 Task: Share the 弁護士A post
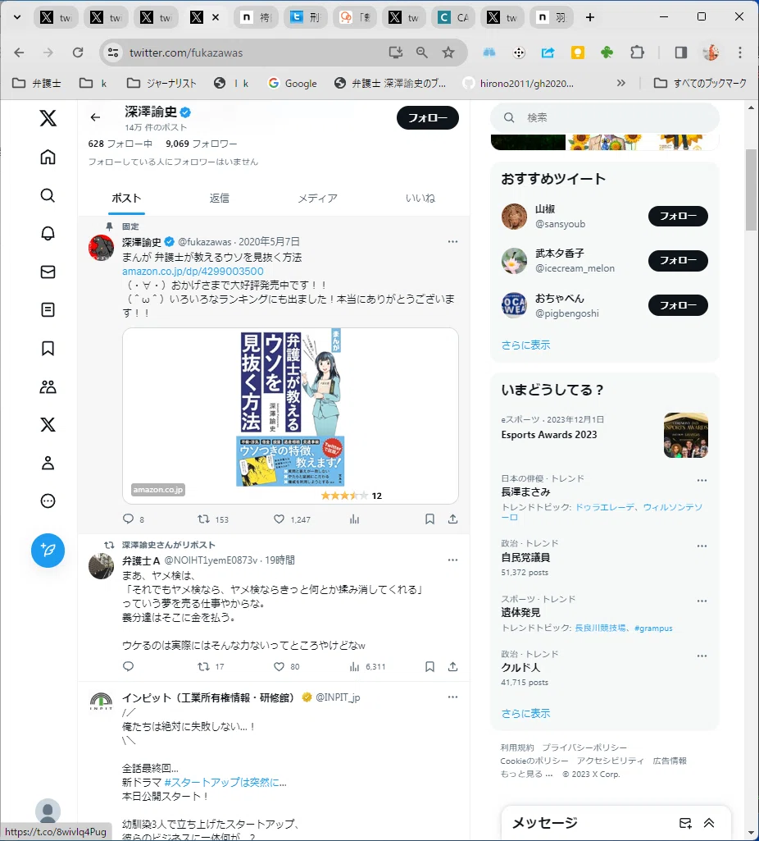pyautogui.click(x=452, y=667)
